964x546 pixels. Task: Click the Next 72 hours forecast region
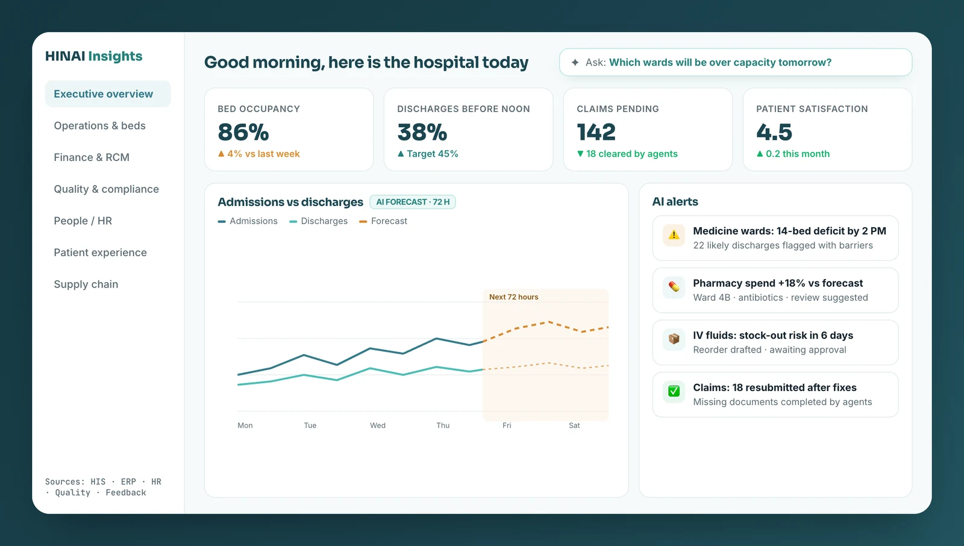tap(546, 355)
